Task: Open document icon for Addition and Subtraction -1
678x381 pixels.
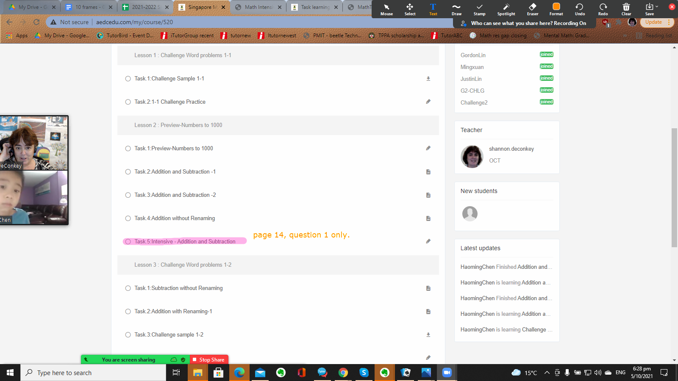Action: click(x=428, y=172)
